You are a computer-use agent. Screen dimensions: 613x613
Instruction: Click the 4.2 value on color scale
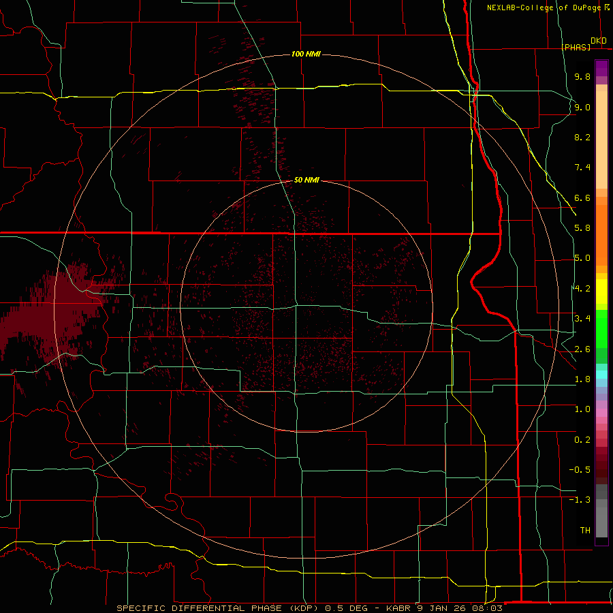[582, 289]
